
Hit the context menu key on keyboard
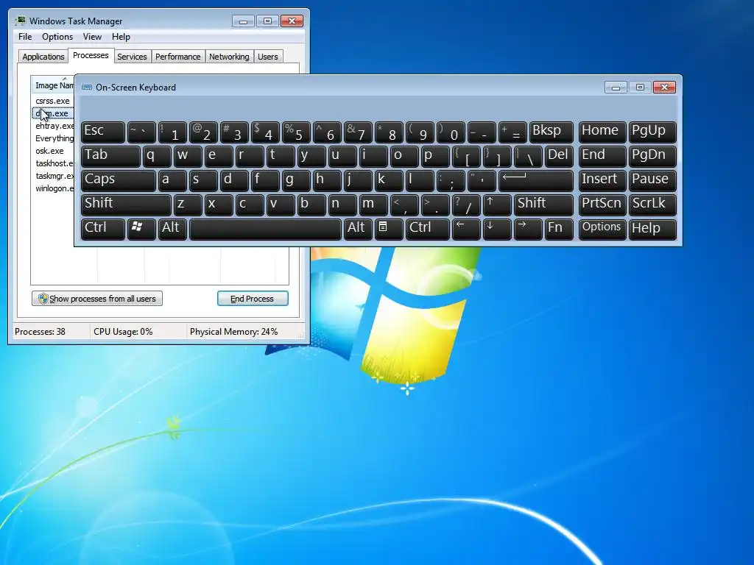point(389,228)
